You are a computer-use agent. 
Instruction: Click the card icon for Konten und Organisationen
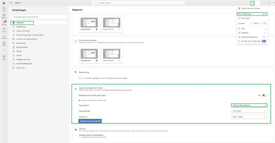pos(14,39)
